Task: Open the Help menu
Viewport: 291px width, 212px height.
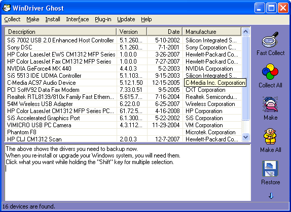Action: click(x=146, y=19)
